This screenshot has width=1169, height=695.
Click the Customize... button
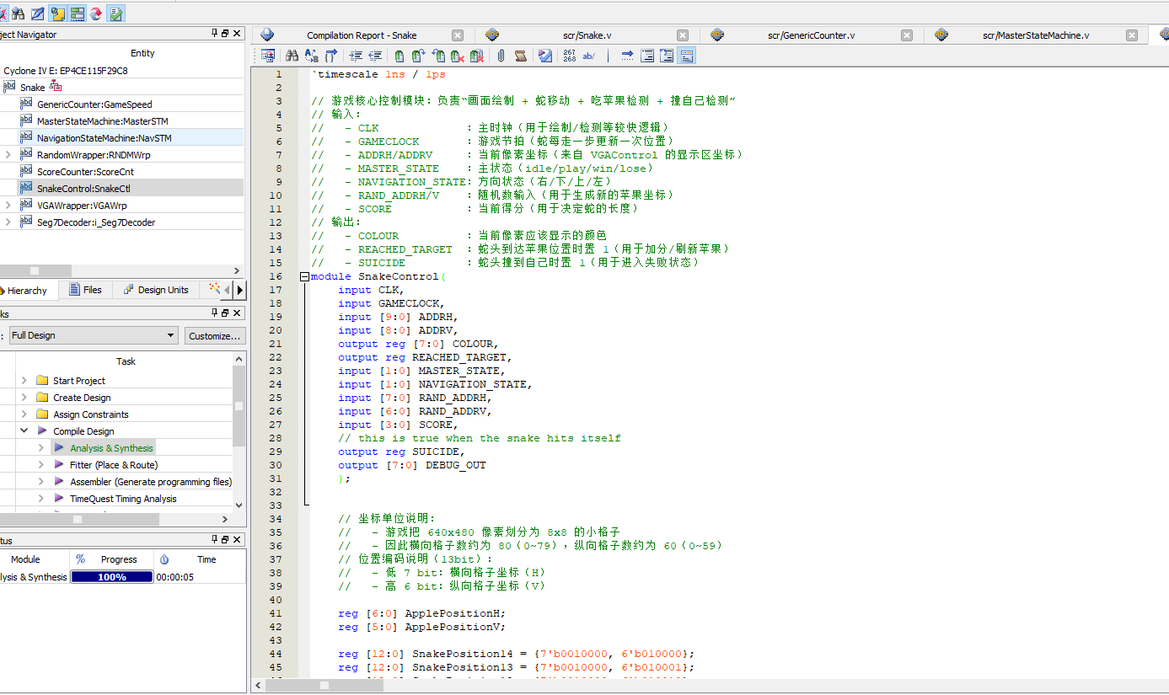pyautogui.click(x=215, y=335)
